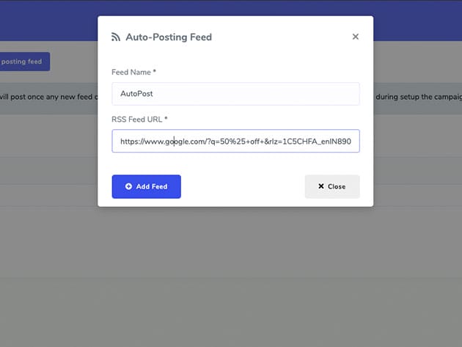
Task: Focus the Feed Name input field
Action: pos(235,94)
